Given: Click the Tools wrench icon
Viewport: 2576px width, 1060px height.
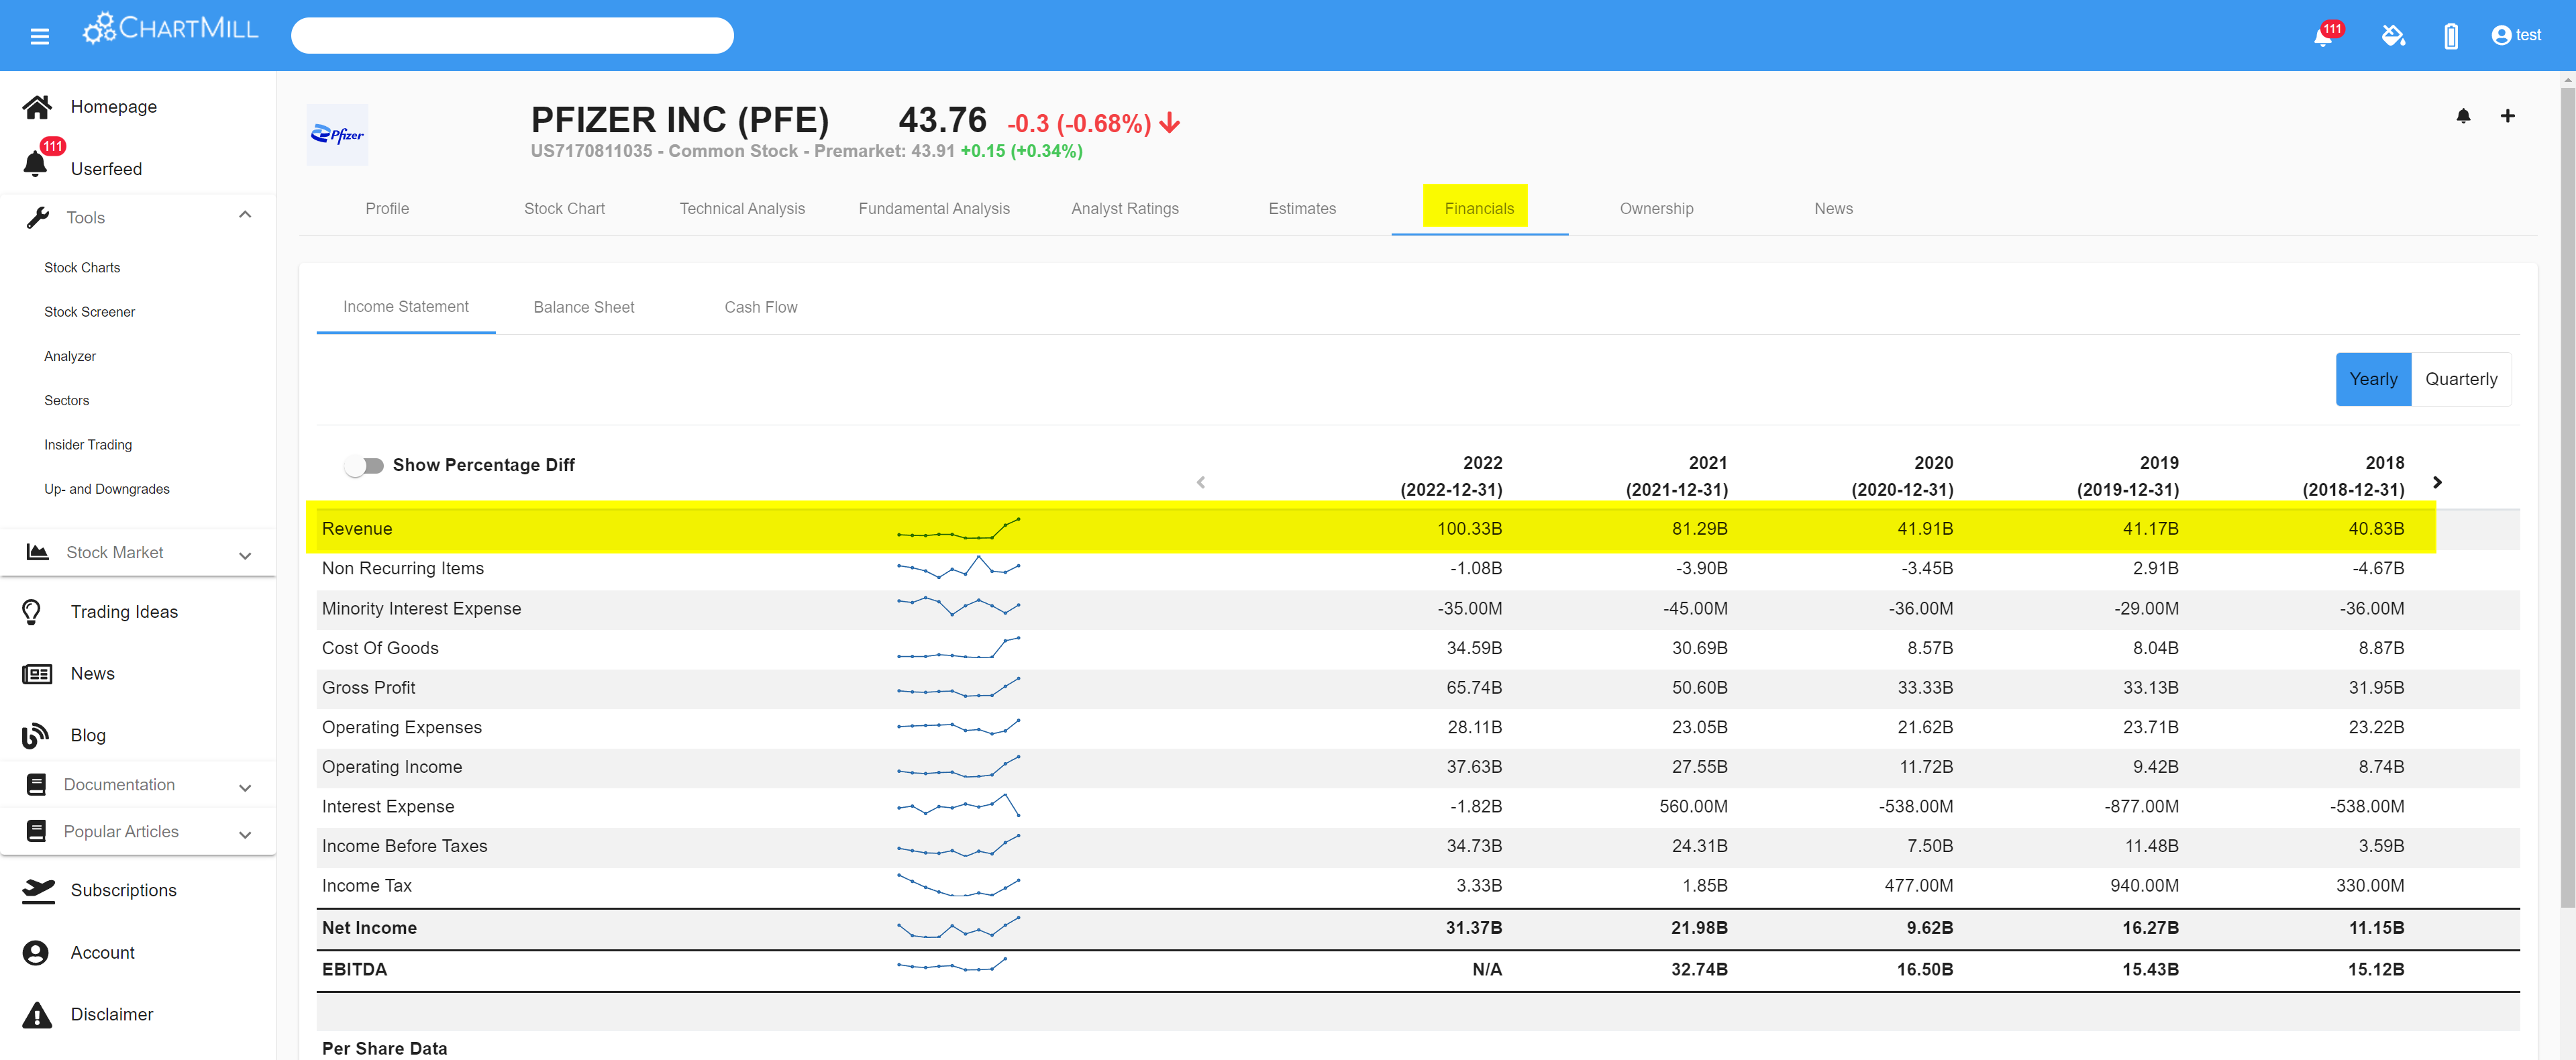Looking at the screenshot, I should coord(38,218).
